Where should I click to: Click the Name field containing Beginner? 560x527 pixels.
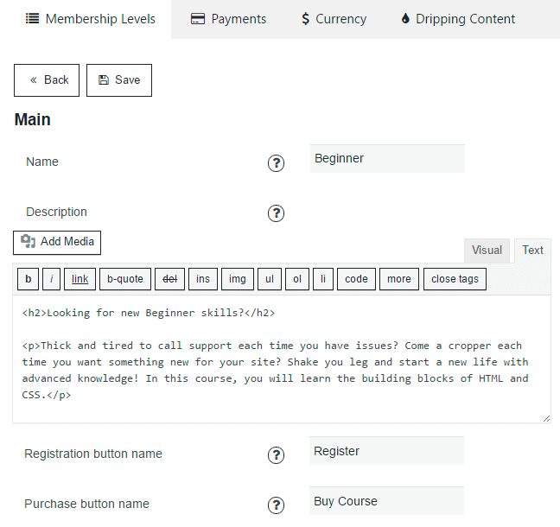tap(387, 158)
